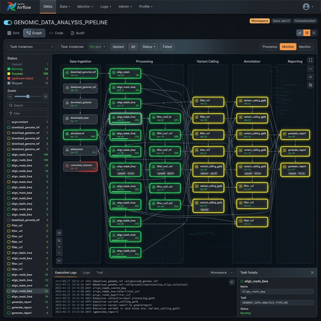Check the acgovomtont task checkbox

point(9,122)
